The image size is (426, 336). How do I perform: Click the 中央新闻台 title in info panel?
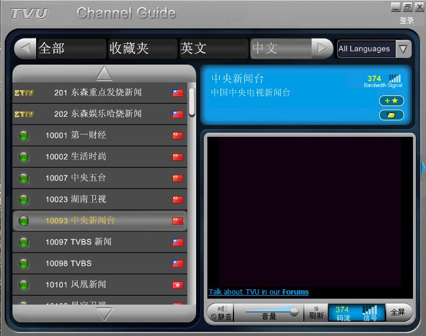[238, 79]
